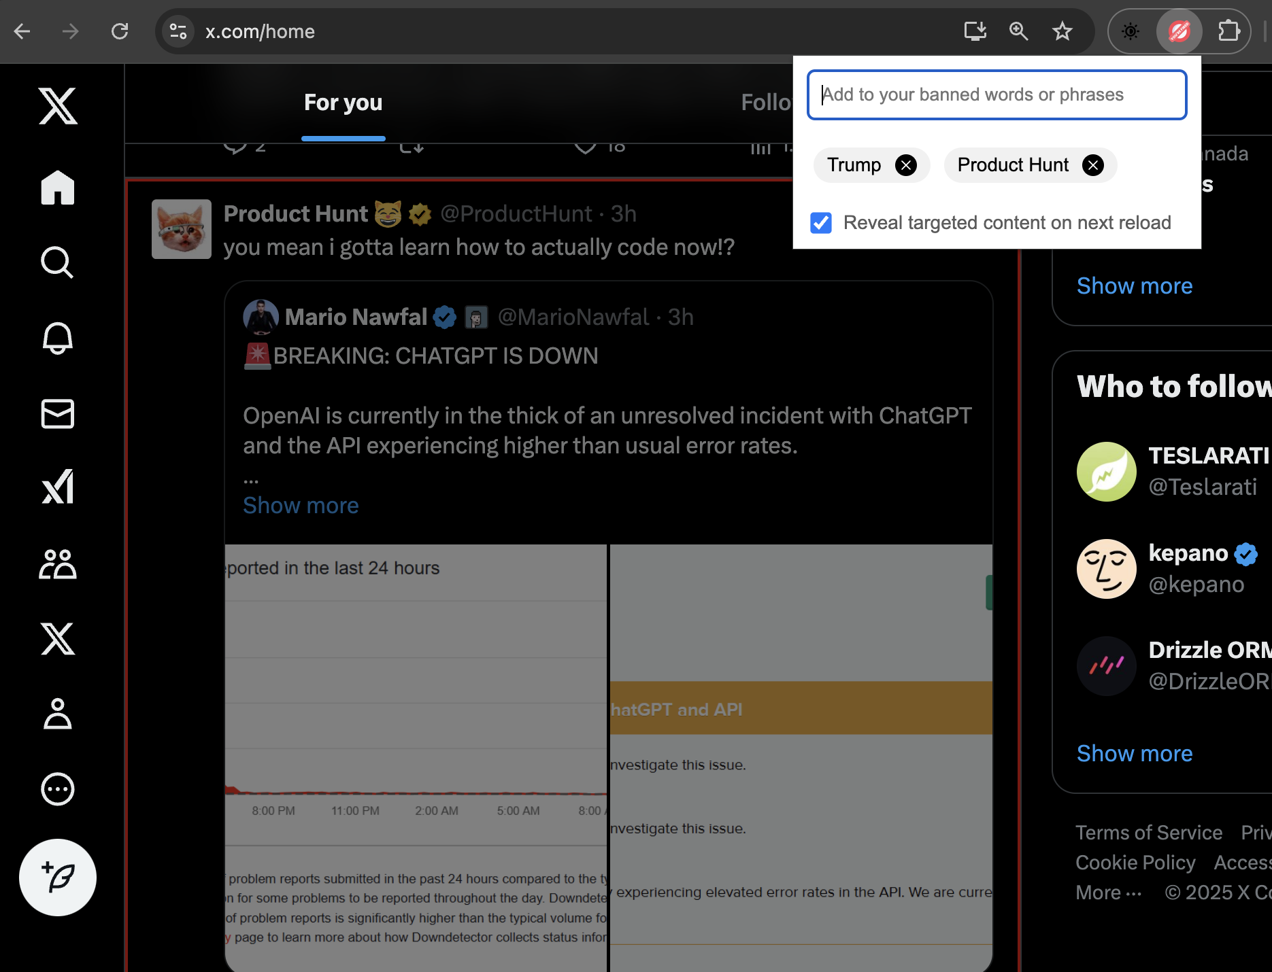Reload the x.com page

[x=120, y=31]
